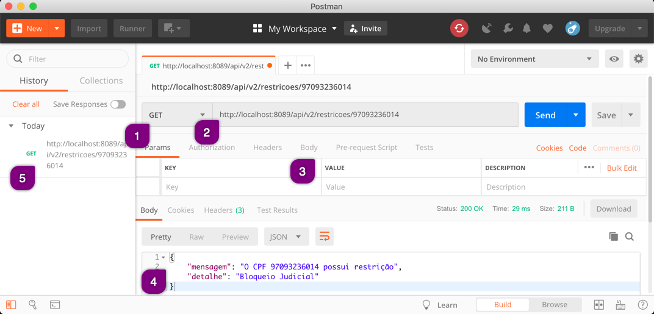This screenshot has width=654, height=314.
Task: Click the request URL input field
Action: pos(366,115)
